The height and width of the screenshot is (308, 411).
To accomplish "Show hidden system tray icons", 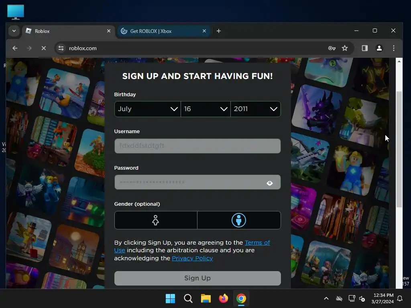I will coord(326,298).
